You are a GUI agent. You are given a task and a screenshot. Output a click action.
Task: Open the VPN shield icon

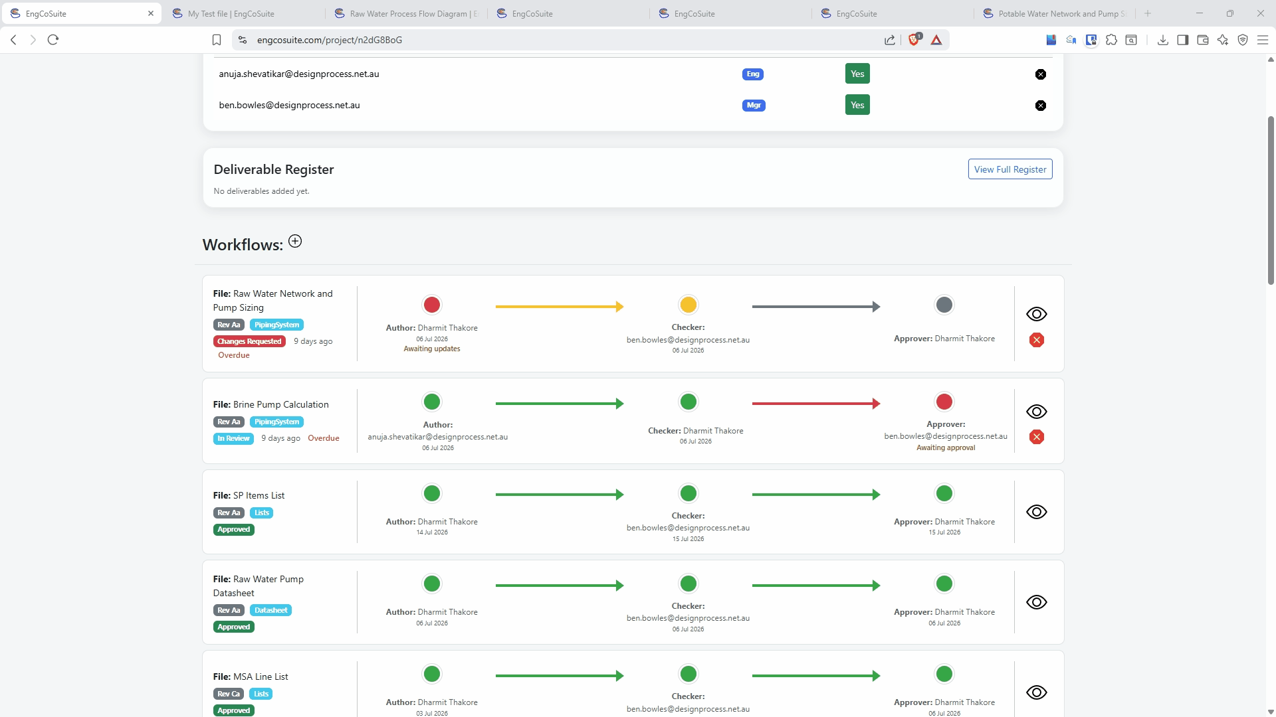tap(1242, 40)
